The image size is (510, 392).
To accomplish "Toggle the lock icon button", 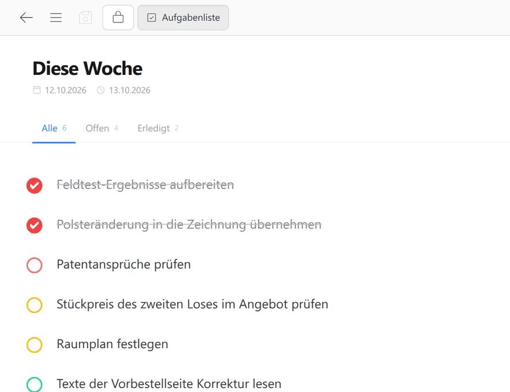I will pyautogui.click(x=118, y=17).
